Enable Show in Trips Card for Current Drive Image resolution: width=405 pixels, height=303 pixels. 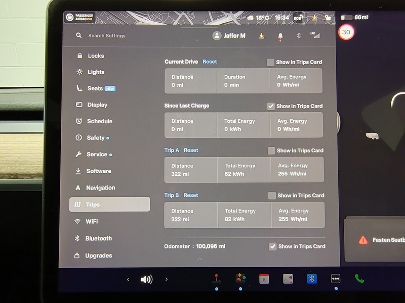(271, 62)
